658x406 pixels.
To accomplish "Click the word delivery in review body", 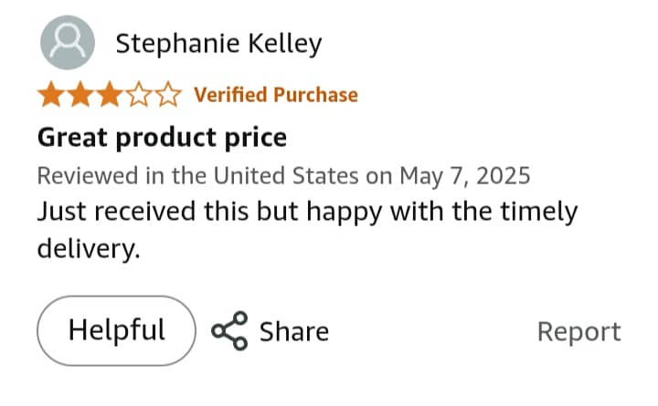I will (x=89, y=248).
